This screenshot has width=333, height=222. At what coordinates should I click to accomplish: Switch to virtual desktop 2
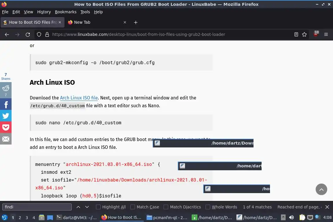click(20, 218)
